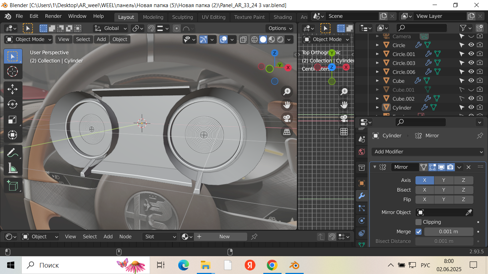Enable Y axis for Mirror modifier
This screenshot has width=488, height=274.
pos(444,180)
